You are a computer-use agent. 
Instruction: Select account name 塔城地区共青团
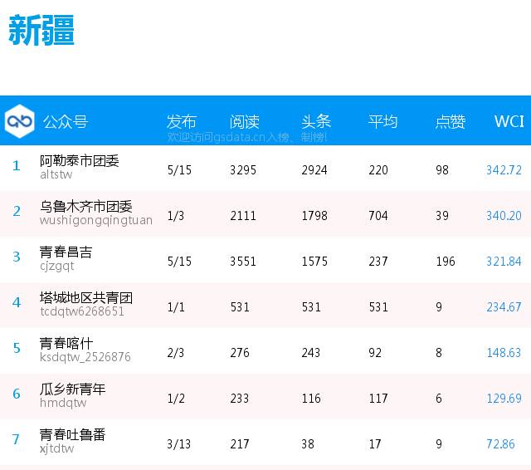tap(86, 298)
